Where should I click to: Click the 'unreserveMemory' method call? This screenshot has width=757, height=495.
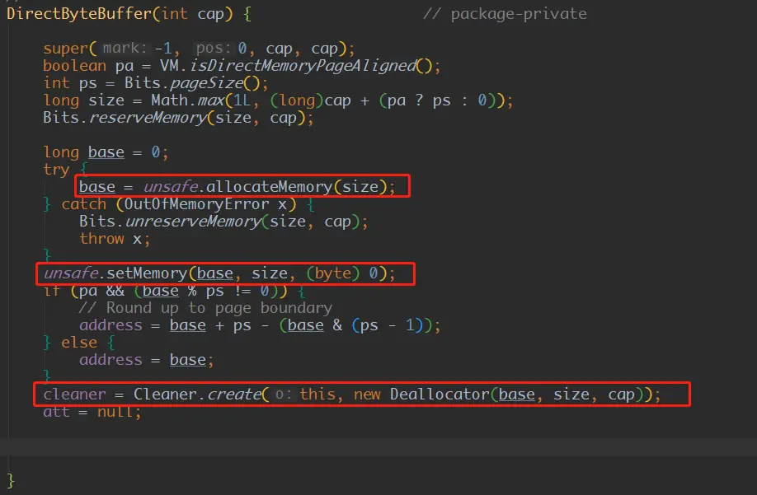click(193, 222)
